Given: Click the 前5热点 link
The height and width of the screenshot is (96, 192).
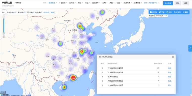Looking at the screenshot, I should [x=46, y=12].
